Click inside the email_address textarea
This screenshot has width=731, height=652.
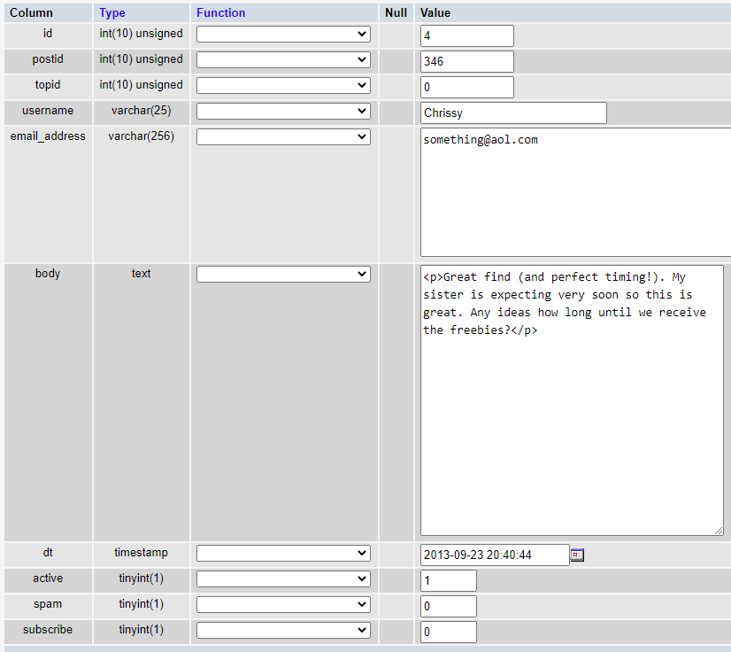pyautogui.click(x=576, y=192)
